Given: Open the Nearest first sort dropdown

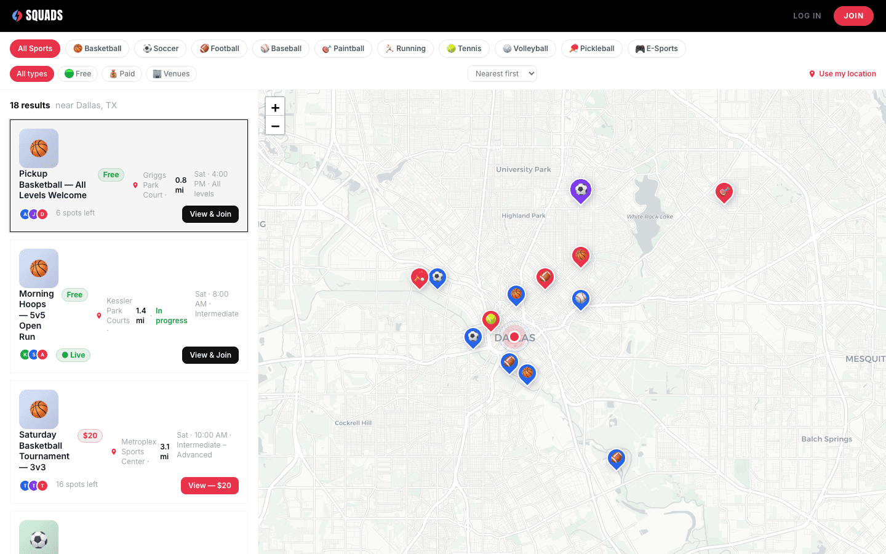Looking at the screenshot, I should point(502,73).
